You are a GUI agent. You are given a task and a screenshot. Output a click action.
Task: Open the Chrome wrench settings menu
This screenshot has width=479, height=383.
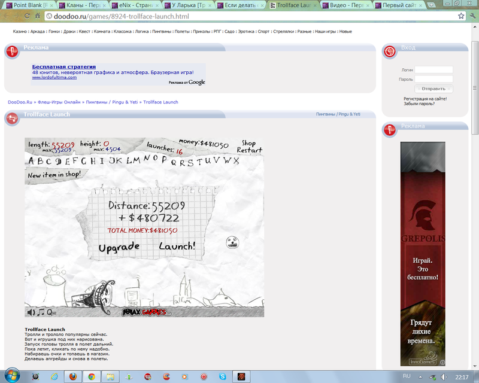tap(473, 16)
